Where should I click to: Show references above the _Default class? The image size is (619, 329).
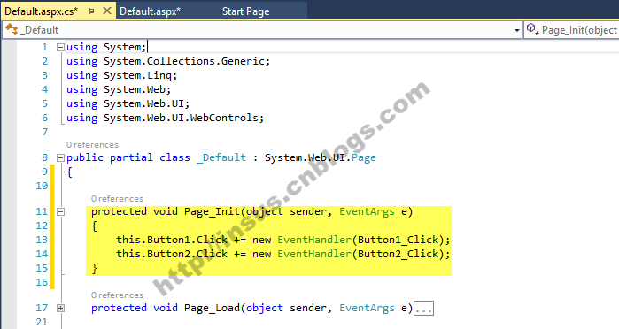[92, 145]
